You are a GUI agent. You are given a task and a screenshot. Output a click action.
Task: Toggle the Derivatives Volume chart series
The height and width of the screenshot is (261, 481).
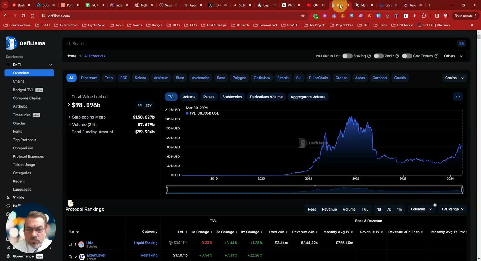click(266, 97)
